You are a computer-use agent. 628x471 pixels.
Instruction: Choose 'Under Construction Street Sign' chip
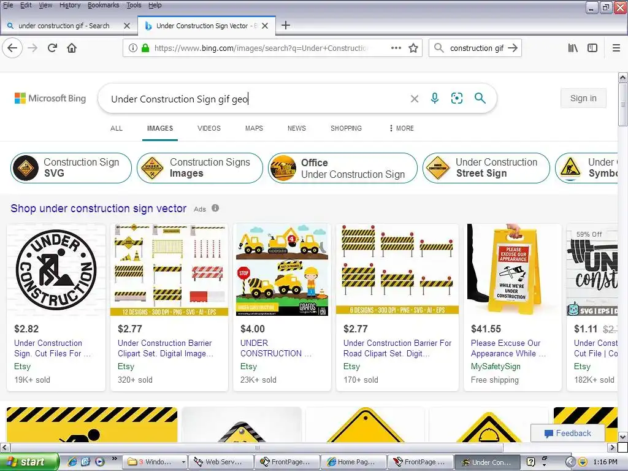[486, 168]
